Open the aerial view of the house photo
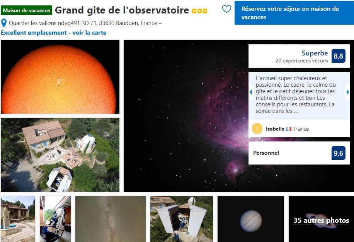Image resolution: width=354 pixels, height=242 pixels. click(60, 155)
